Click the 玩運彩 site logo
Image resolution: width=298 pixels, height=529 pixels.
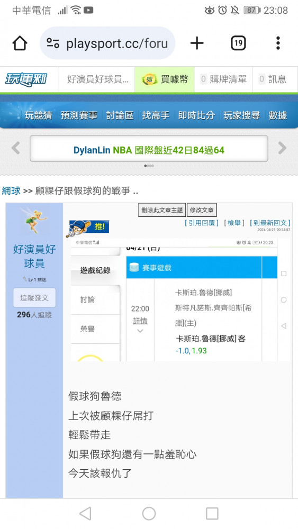[26, 80]
